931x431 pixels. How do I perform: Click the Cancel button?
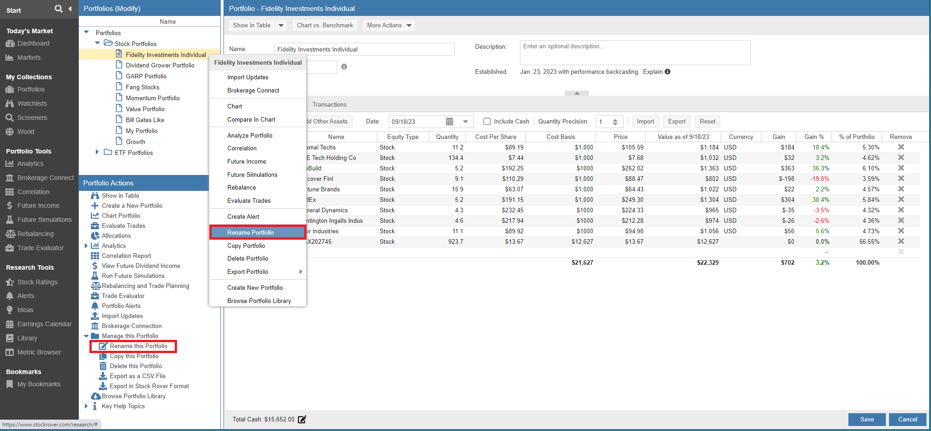point(907,419)
